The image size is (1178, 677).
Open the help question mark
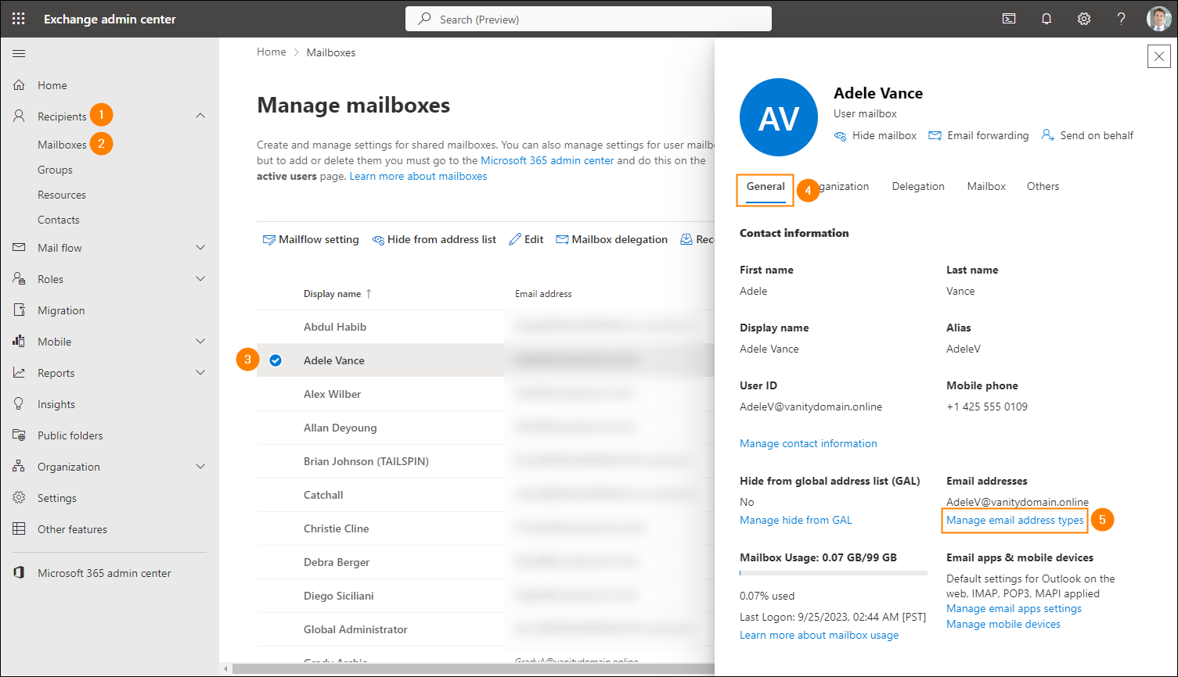[1122, 19]
